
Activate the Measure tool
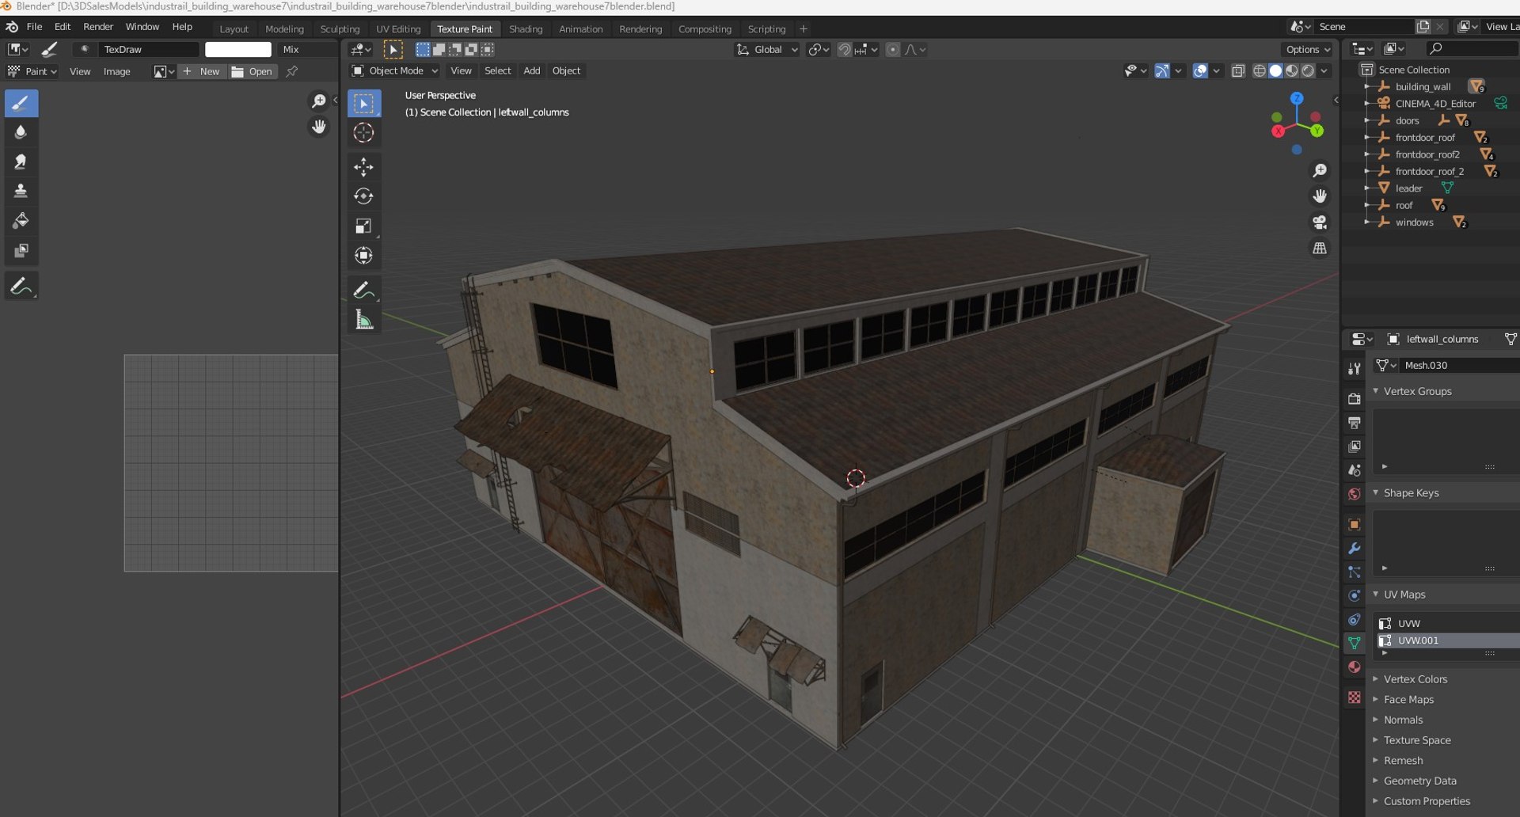click(x=363, y=320)
